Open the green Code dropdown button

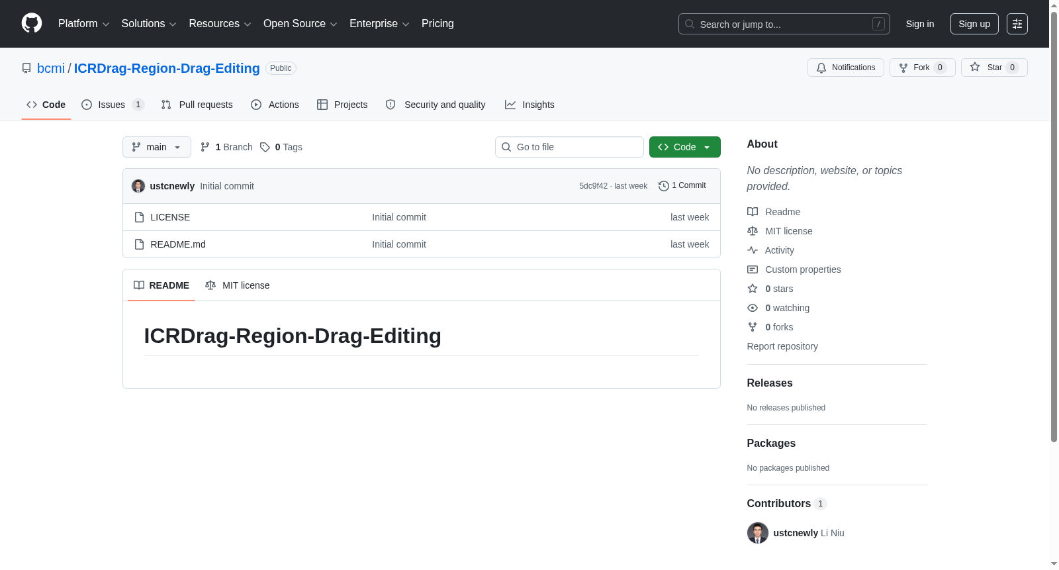pos(685,147)
